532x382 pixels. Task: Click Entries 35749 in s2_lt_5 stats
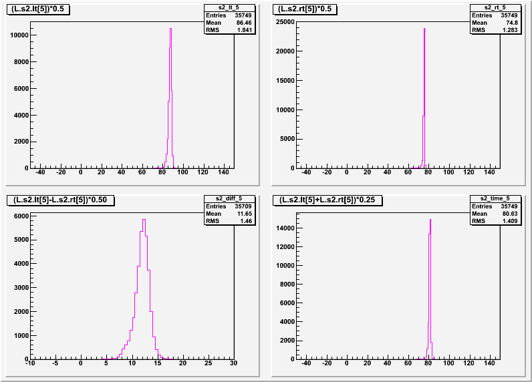click(229, 15)
